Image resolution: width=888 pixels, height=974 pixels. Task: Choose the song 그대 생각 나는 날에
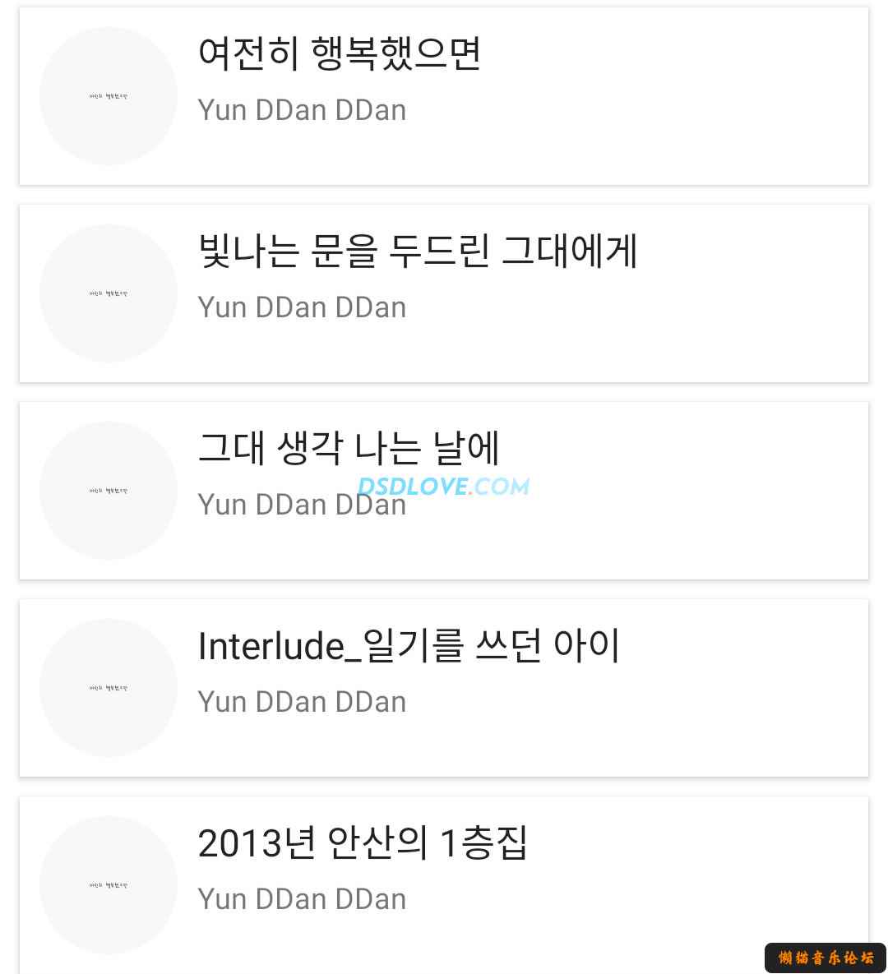coord(349,448)
